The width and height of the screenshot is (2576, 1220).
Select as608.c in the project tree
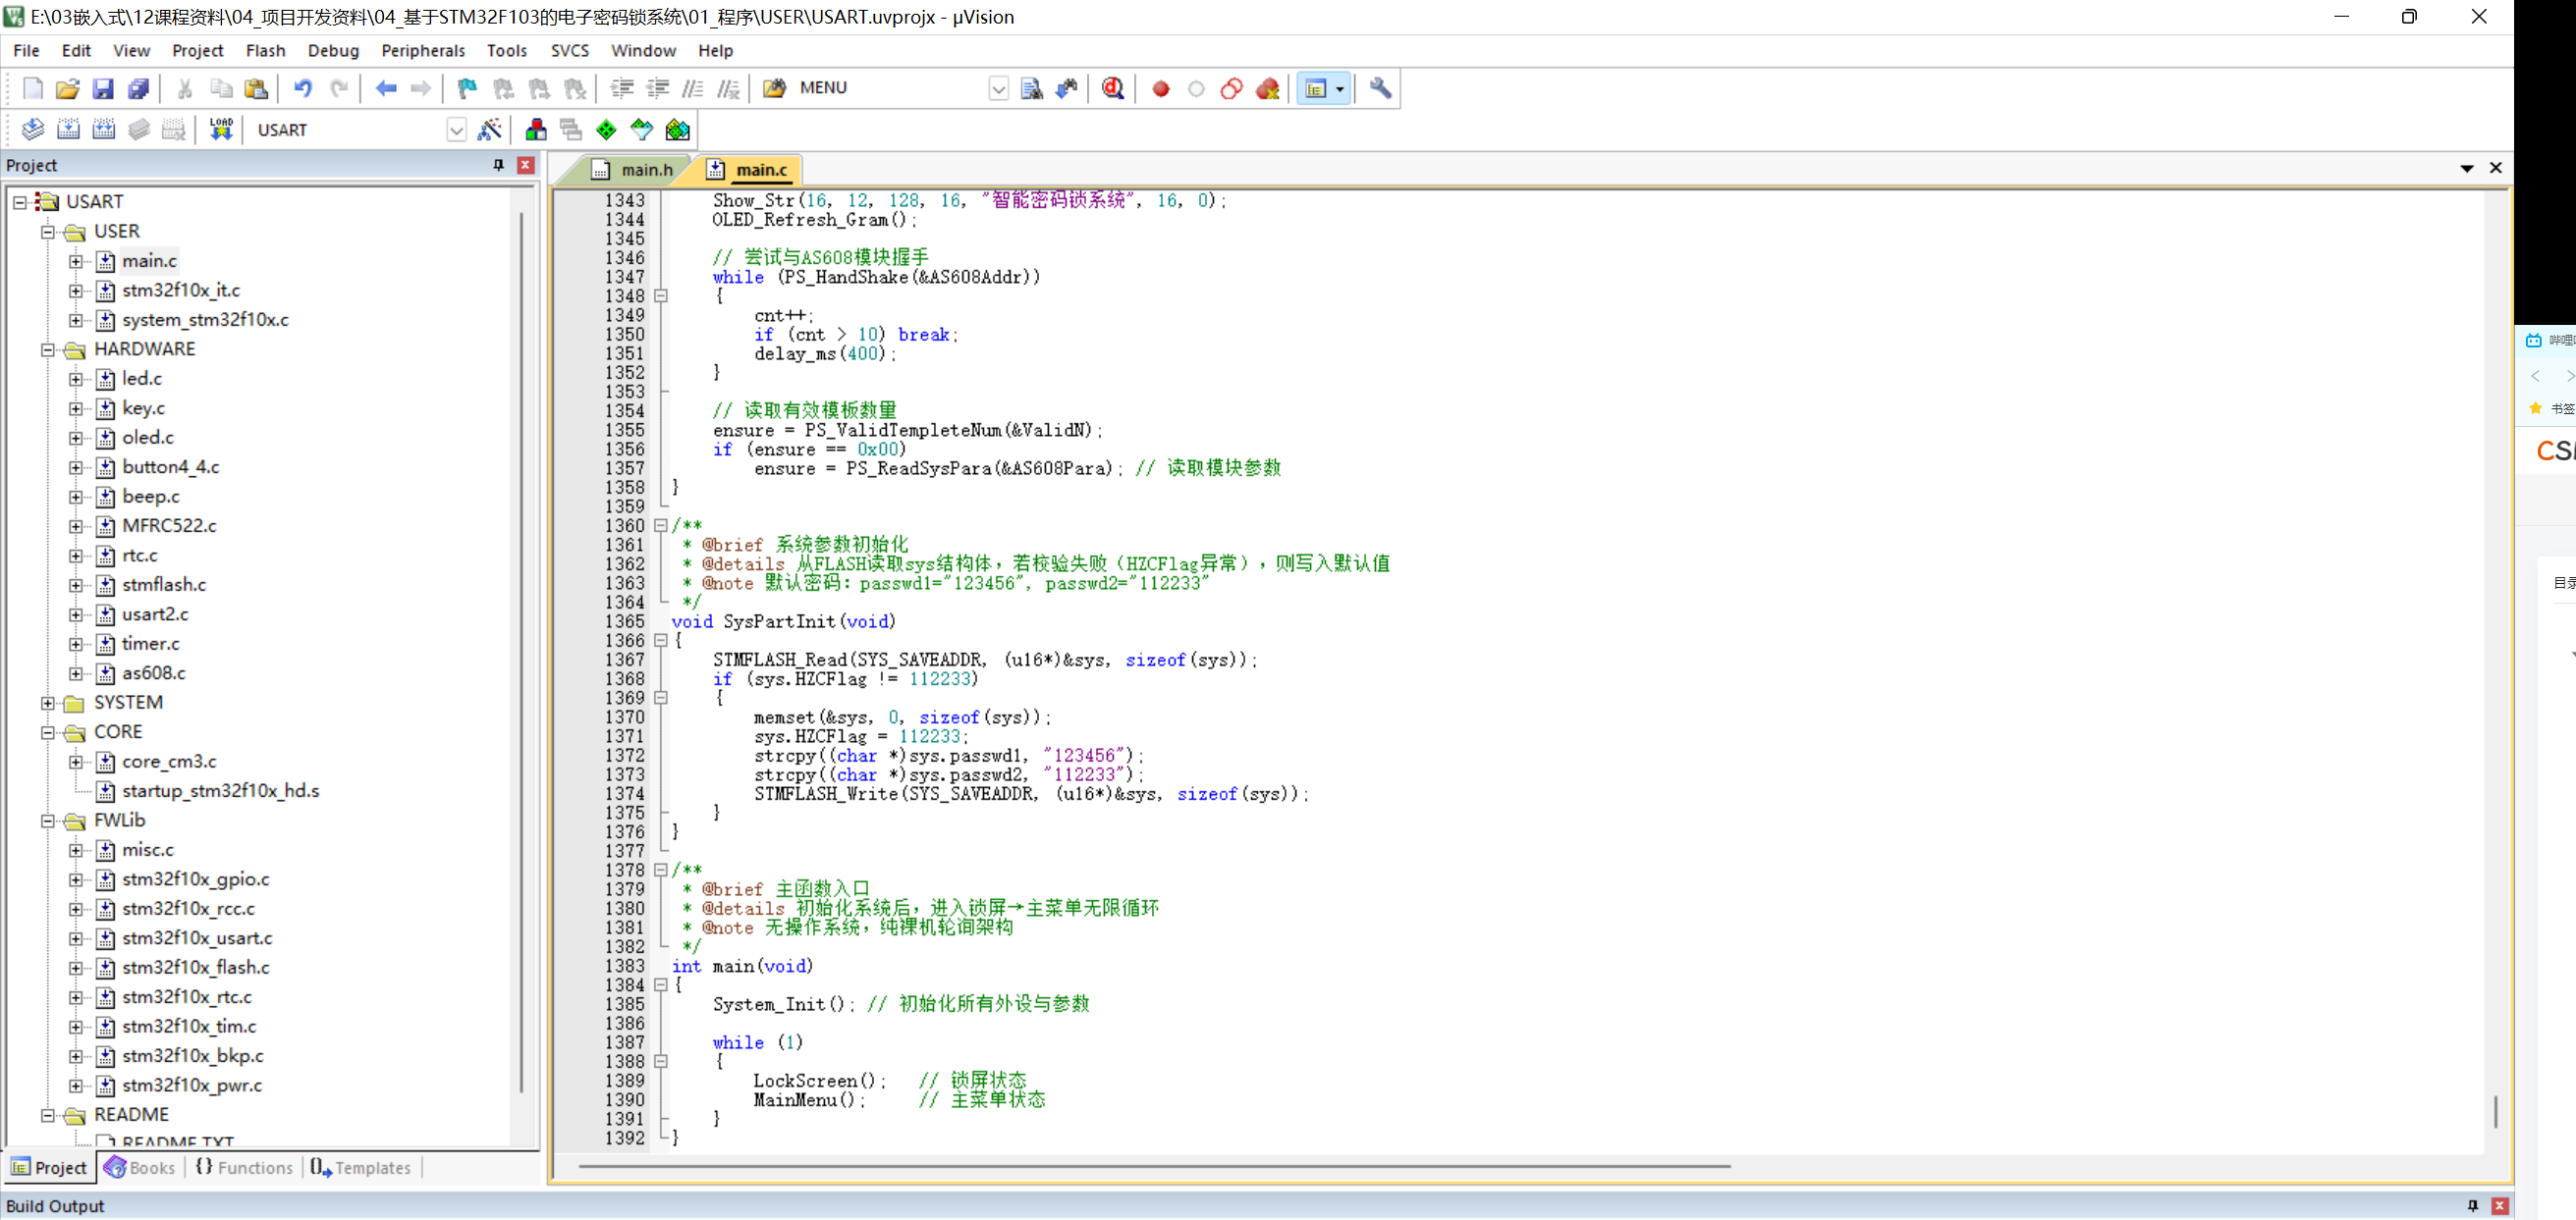point(153,673)
